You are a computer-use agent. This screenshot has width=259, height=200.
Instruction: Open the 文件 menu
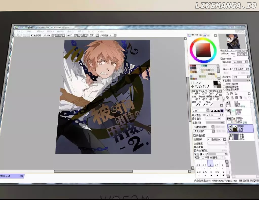tap(20, 31)
